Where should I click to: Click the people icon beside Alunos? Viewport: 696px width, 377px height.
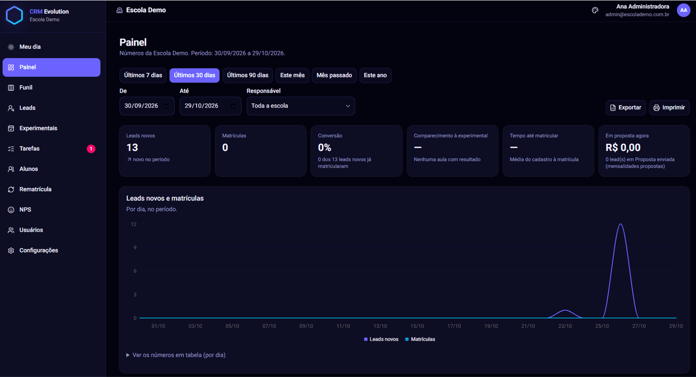click(x=11, y=169)
